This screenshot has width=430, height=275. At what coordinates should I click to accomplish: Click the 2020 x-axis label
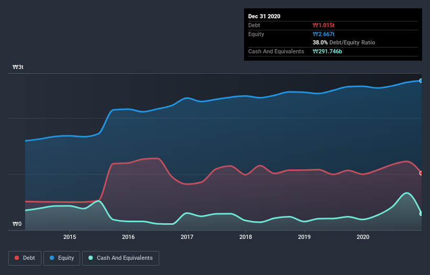pyautogui.click(x=363, y=237)
